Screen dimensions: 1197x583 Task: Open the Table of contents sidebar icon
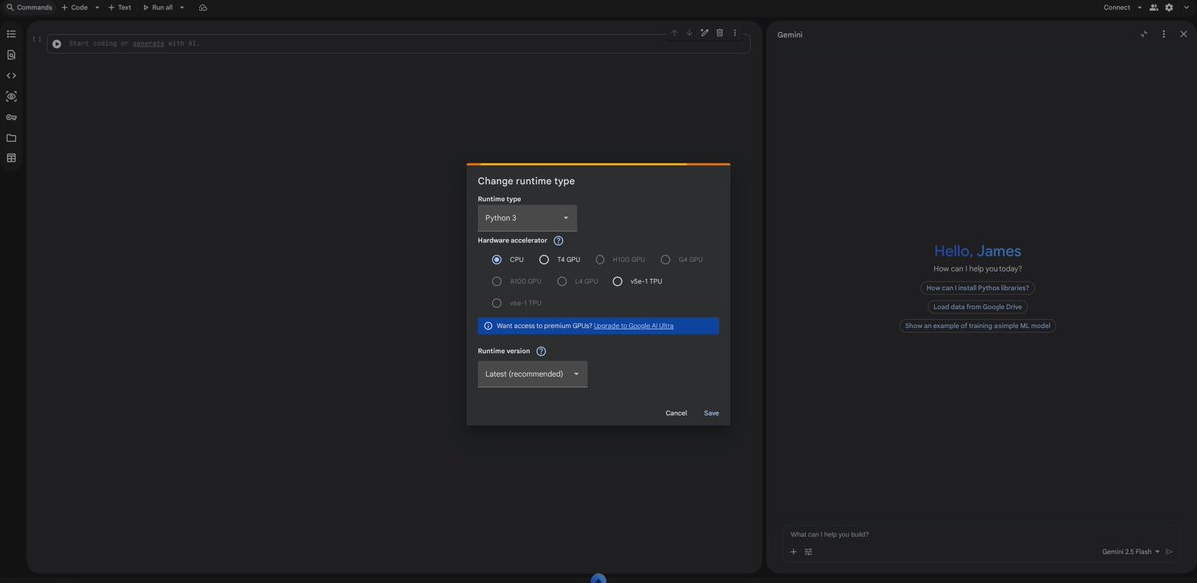click(11, 34)
